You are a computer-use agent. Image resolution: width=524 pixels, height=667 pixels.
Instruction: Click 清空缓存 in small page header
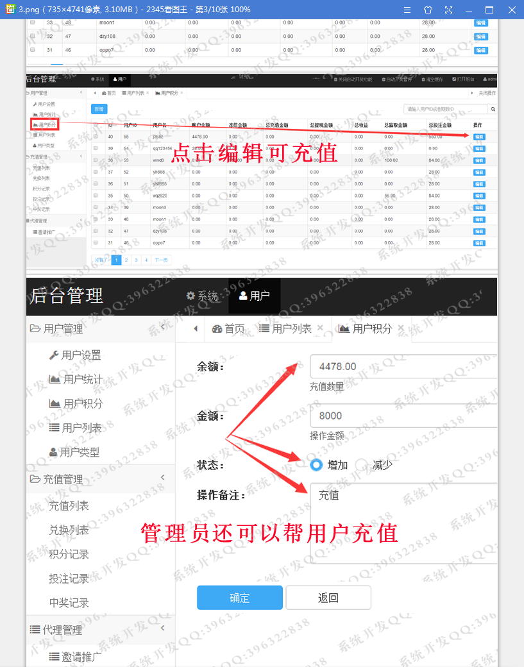[x=432, y=80]
